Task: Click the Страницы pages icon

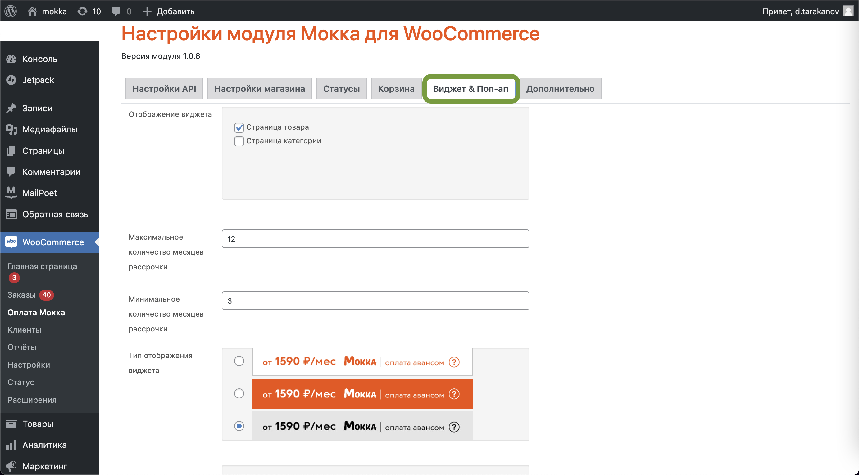Action: [11, 150]
